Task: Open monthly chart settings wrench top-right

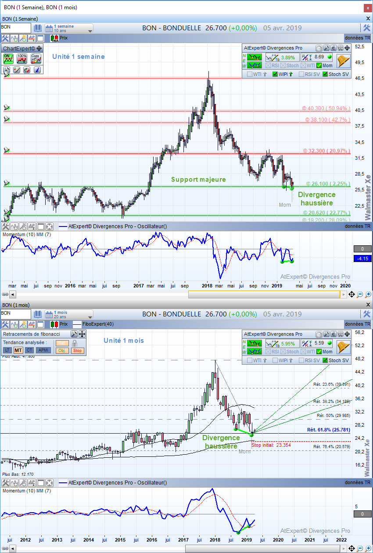Action: [x=367, y=314]
